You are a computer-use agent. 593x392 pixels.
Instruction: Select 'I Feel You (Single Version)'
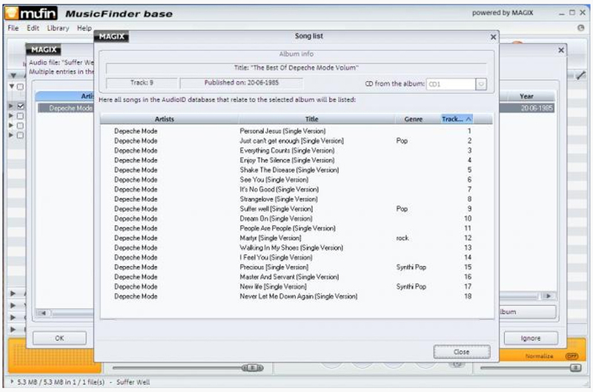[x=296, y=257]
